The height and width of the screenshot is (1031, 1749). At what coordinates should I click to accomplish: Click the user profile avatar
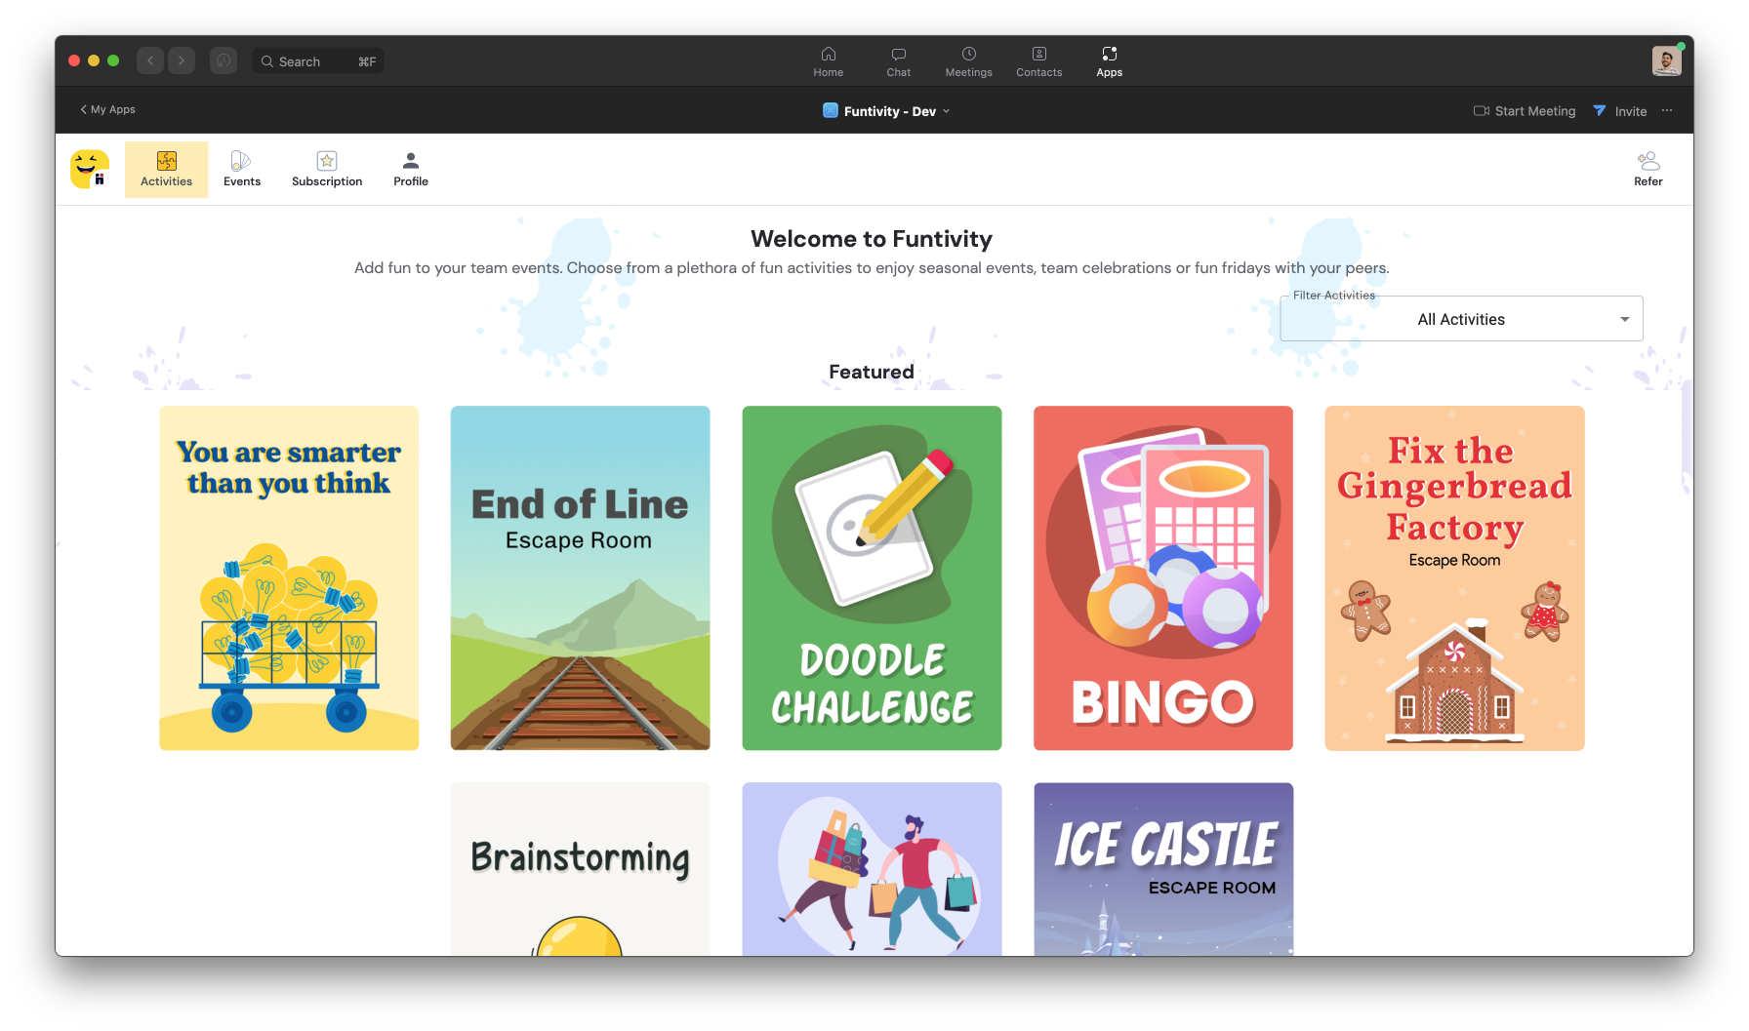pos(1666,60)
